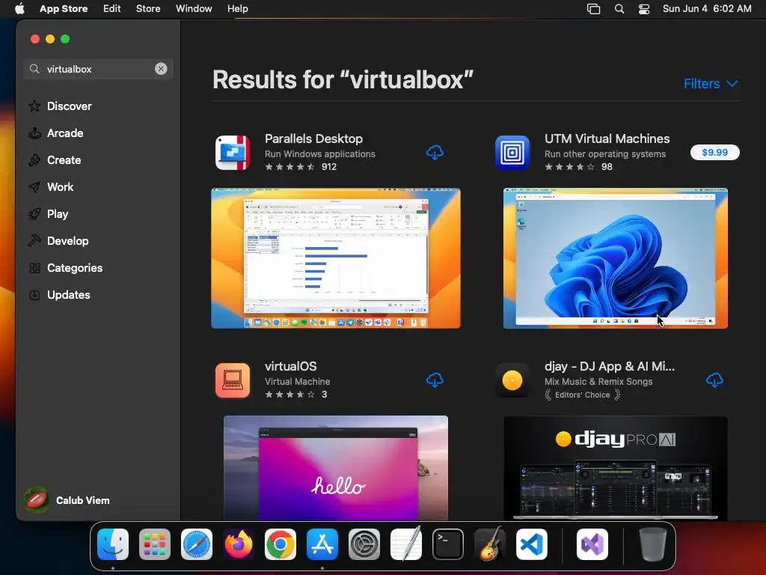Click the date and time in menu bar
The height and width of the screenshot is (575, 766).
[707, 9]
